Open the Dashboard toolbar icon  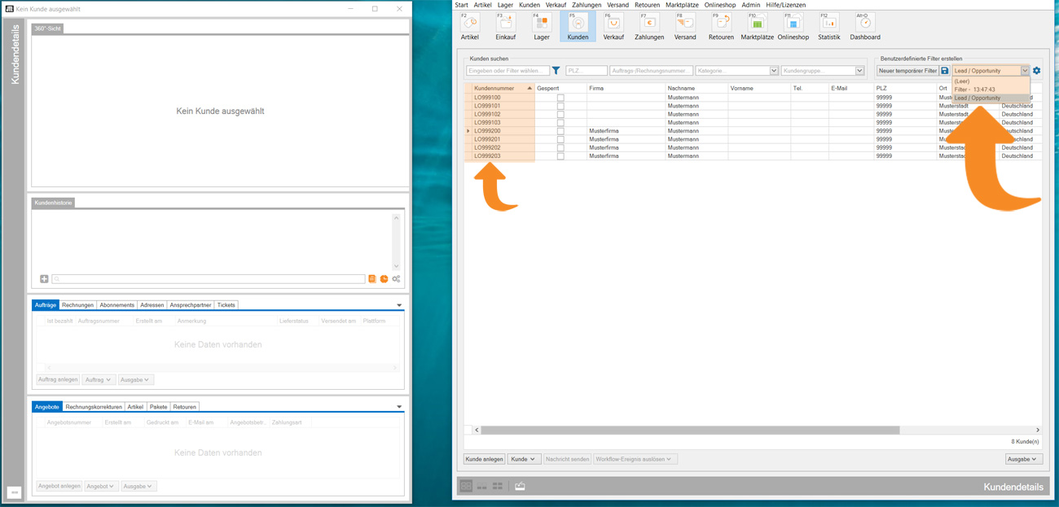pos(864,26)
